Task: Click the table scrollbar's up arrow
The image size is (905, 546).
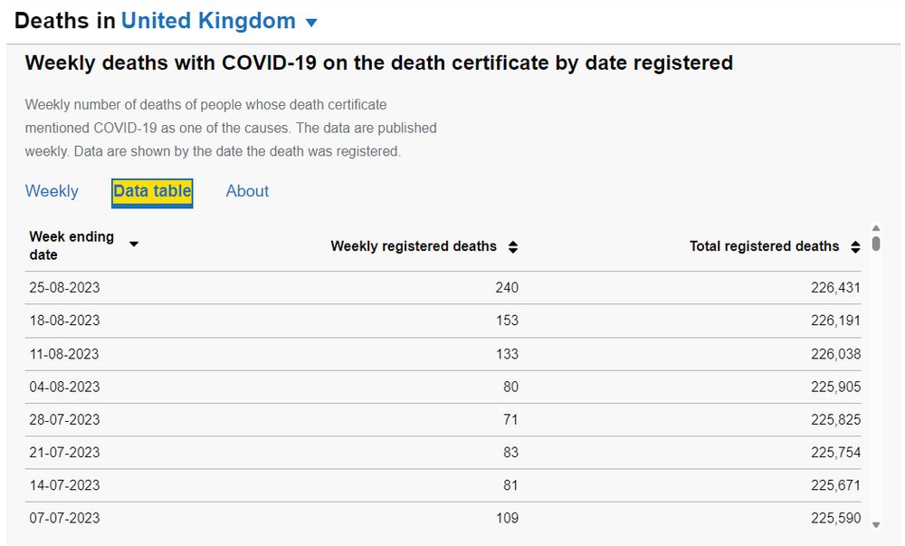Action: [875, 228]
